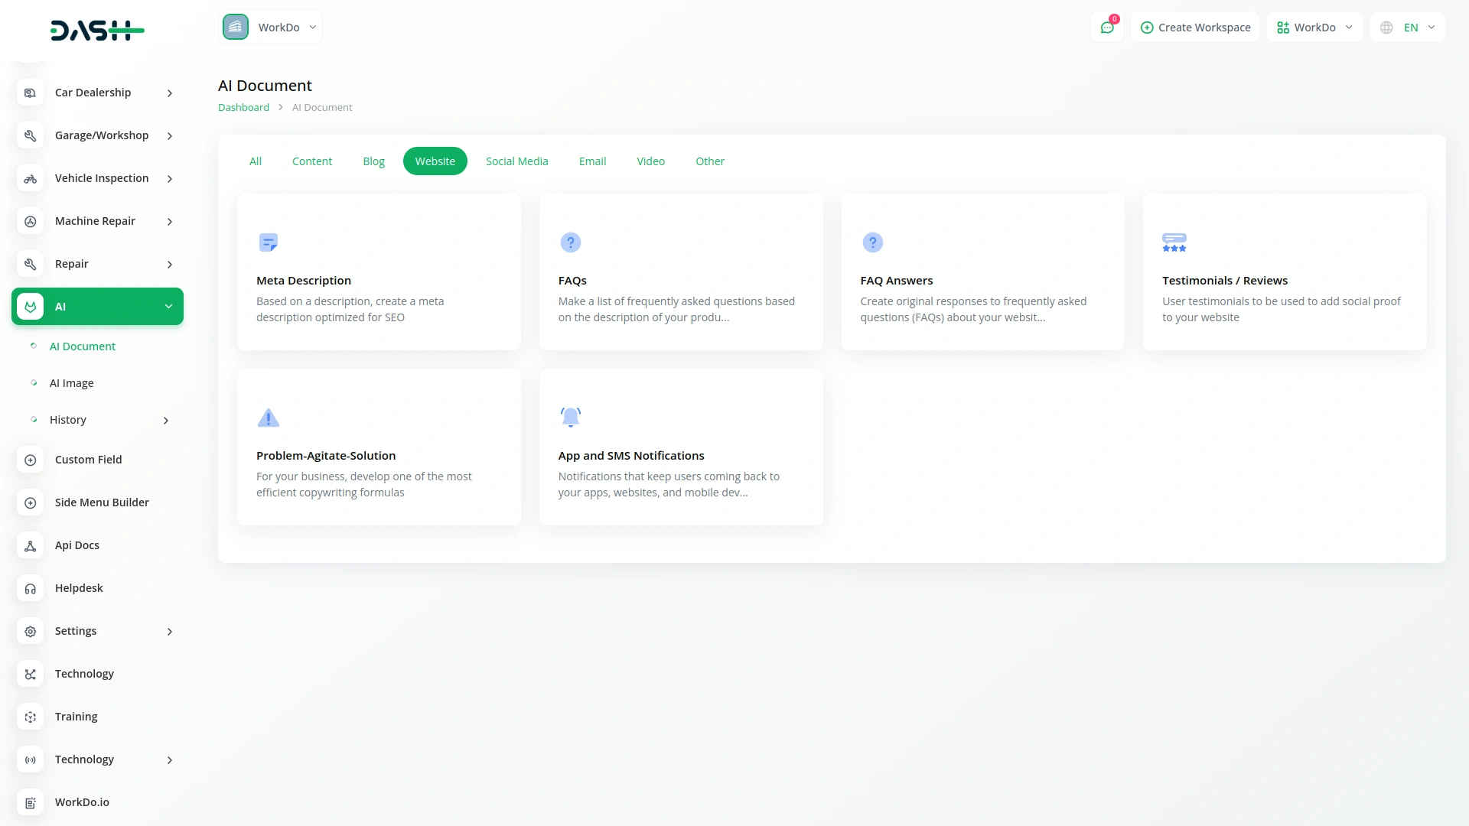Expand the Car Dealership menu
The width and height of the screenshot is (1469, 826).
tap(98, 93)
